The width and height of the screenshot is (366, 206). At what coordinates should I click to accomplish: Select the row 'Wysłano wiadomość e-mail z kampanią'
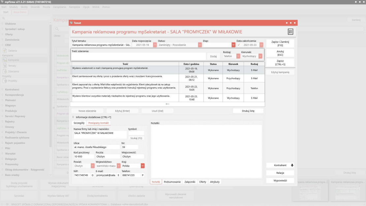[168, 70]
